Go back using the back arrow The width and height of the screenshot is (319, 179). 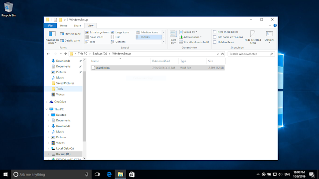[x=48, y=54]
